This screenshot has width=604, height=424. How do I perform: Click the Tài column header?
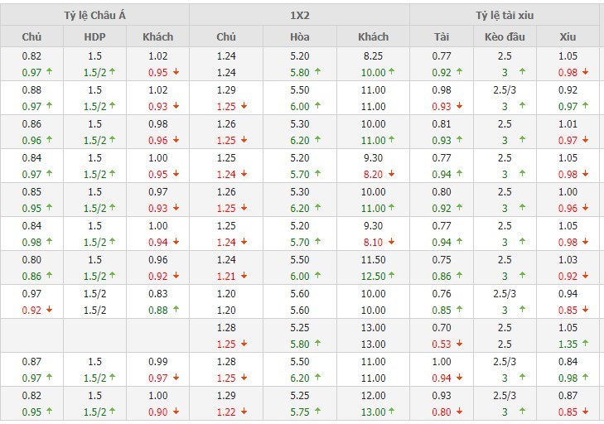coord(442,36)
